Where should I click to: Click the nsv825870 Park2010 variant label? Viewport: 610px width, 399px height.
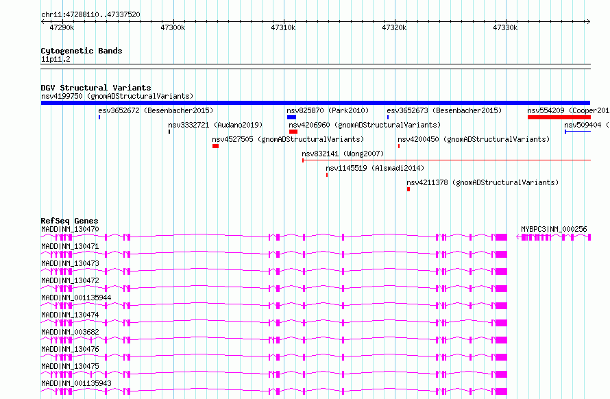pos(328,110)
